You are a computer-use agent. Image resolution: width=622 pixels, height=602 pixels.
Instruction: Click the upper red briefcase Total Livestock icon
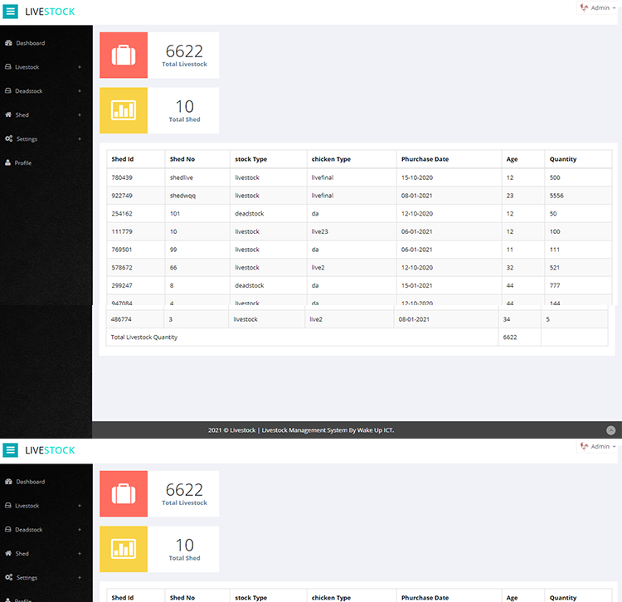(x=124, y=56)
